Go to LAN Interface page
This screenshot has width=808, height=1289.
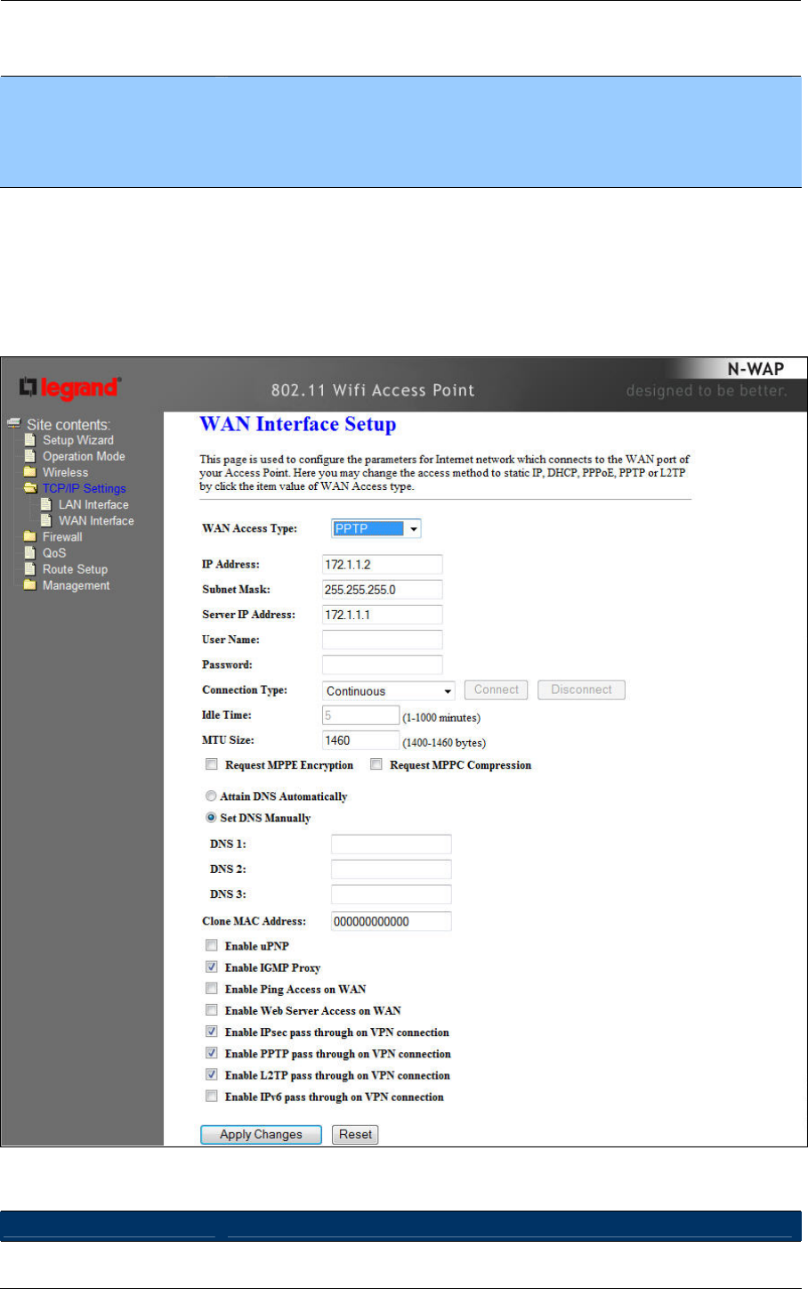pos(93,504)
